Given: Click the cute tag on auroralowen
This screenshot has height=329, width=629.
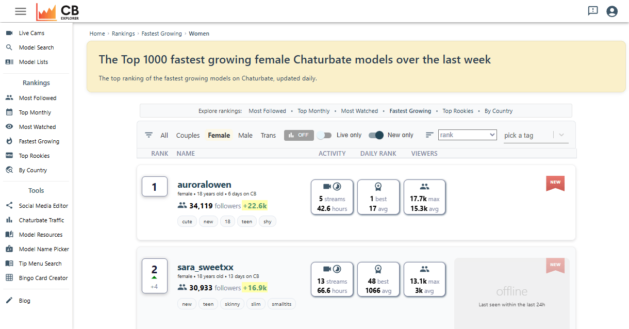Looking at the screenshot, I should tap(187, 221).
